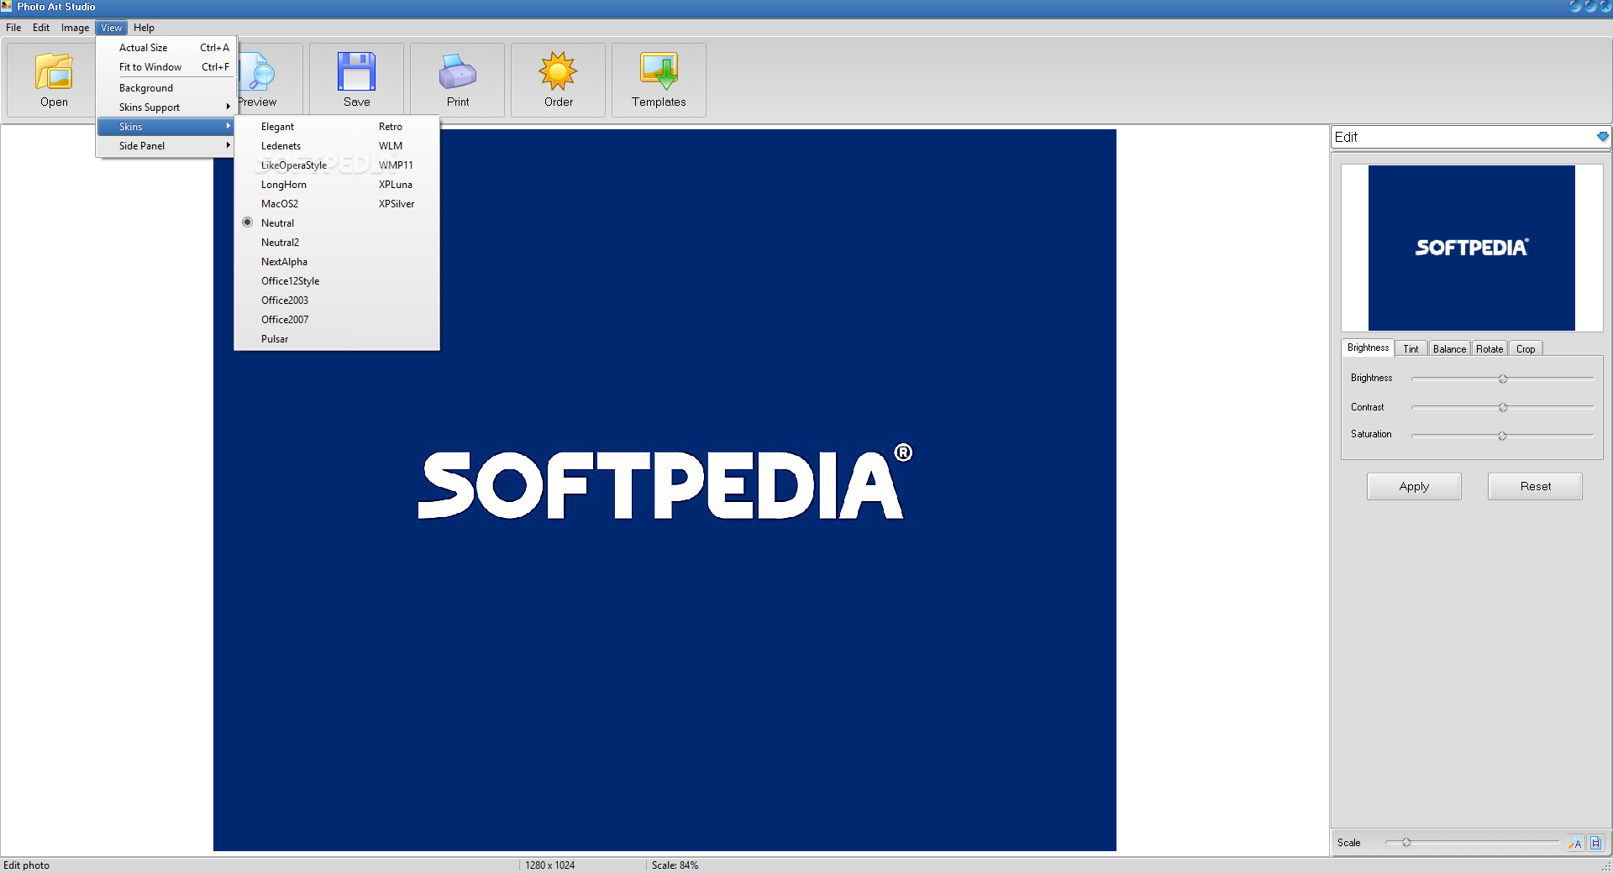The image size is (1613, 873).
Task: Open the Edit menu in the menu bar
Action: (x=41, y=28)
